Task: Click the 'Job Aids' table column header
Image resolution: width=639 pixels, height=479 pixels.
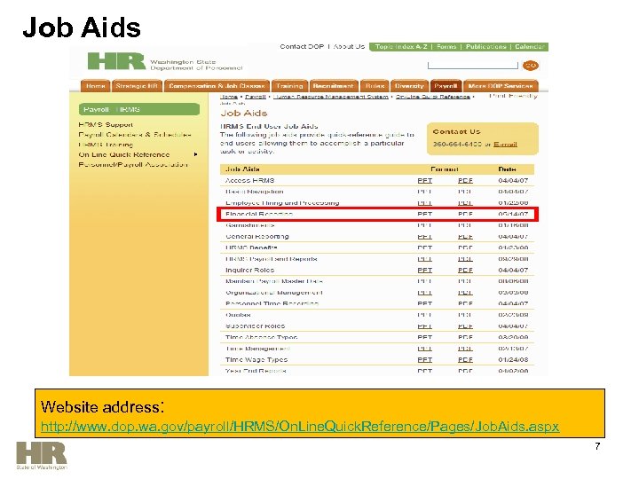Action: [242, 169]
